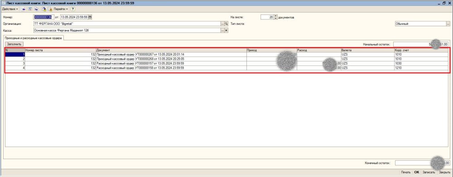
Task: Click the OK button
Action: tap(417, 172)
